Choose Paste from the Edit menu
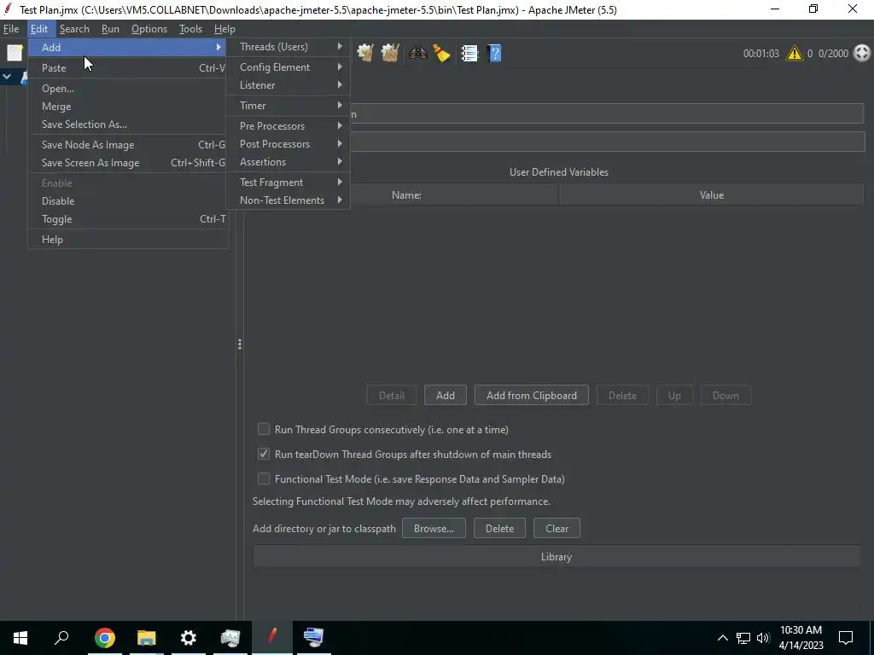Viewport: 874px width, 655px height. tap(128, 68)
